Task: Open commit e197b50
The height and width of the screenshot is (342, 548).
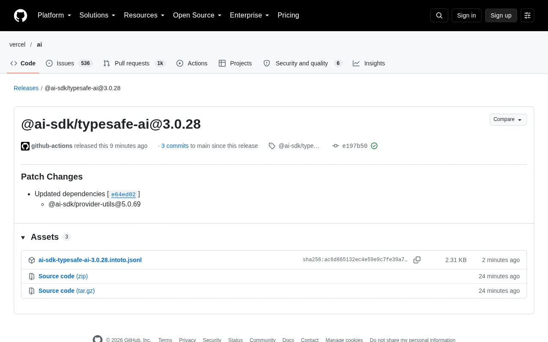Action: click(355, 146)
